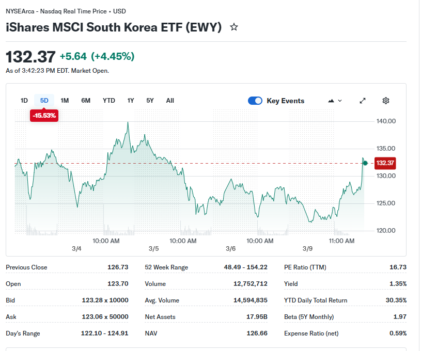Click the 132.37 current price chart label
Viewport: 421px width, 351px height.
tap(385, 163)
